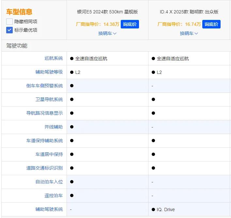Open the 车道居中保持 link
The width and height of the screenshot is (231, 218).
(49, 154)
